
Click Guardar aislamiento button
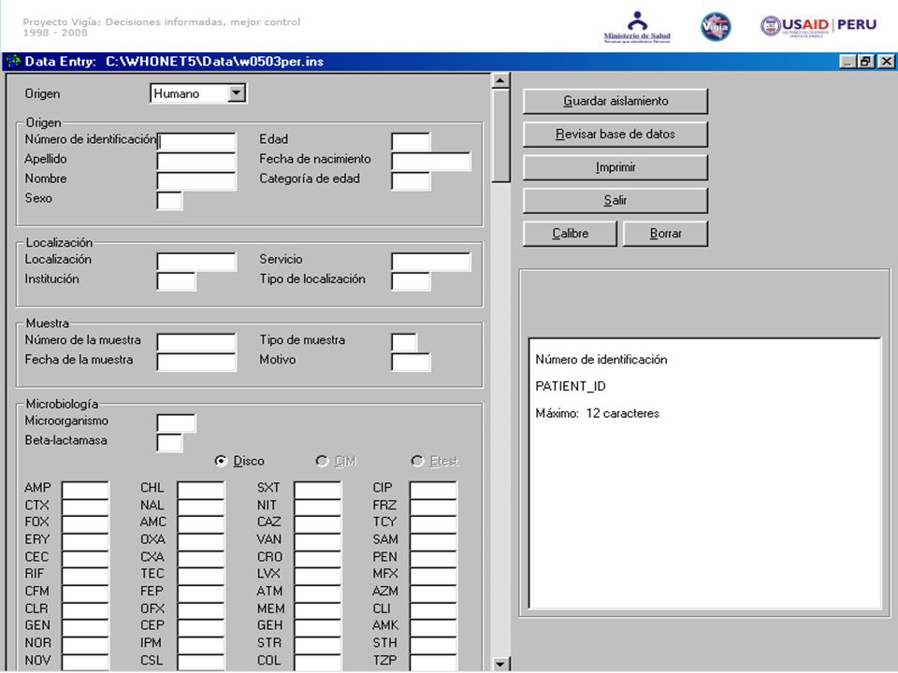tap(616, 101)
